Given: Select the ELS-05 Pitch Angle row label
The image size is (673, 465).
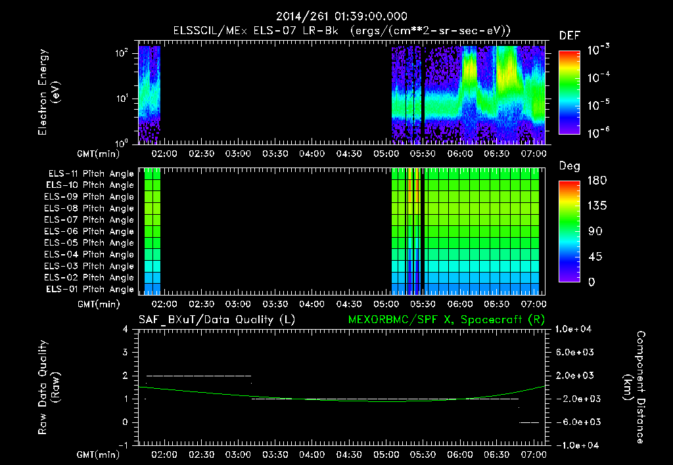Looking at the screenshot, I should (89, 243).
